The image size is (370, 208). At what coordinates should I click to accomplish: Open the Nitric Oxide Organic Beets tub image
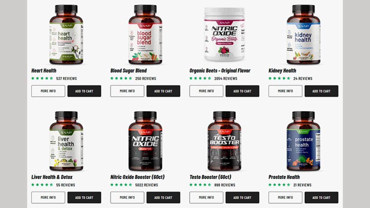click(x=224, y=34)
